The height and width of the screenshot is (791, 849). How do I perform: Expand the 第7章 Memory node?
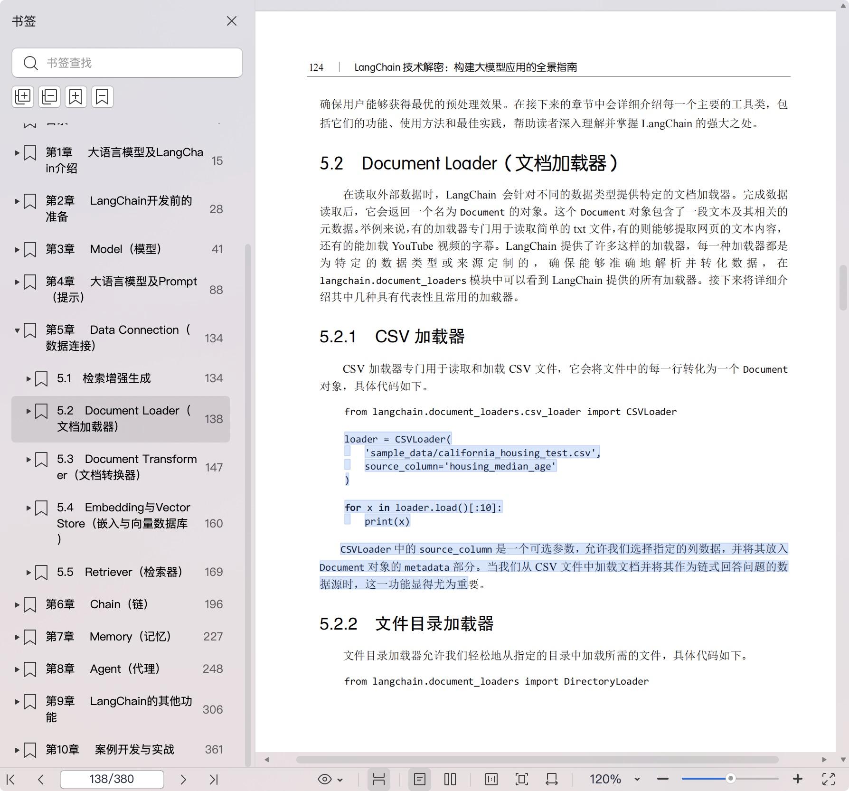(x=17, y=637)
